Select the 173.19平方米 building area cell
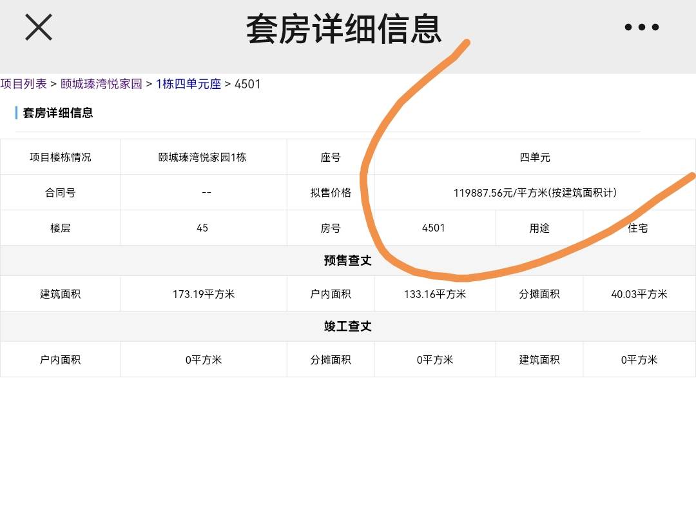 pos(204,294)
